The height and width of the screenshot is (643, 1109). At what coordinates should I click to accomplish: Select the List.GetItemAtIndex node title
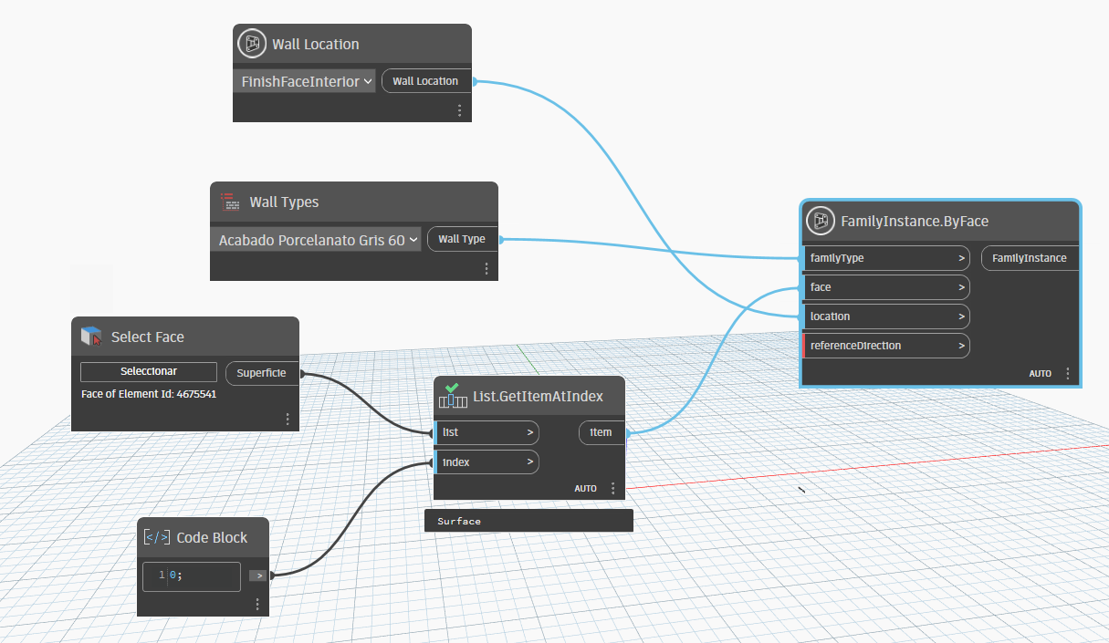point(538,396)
